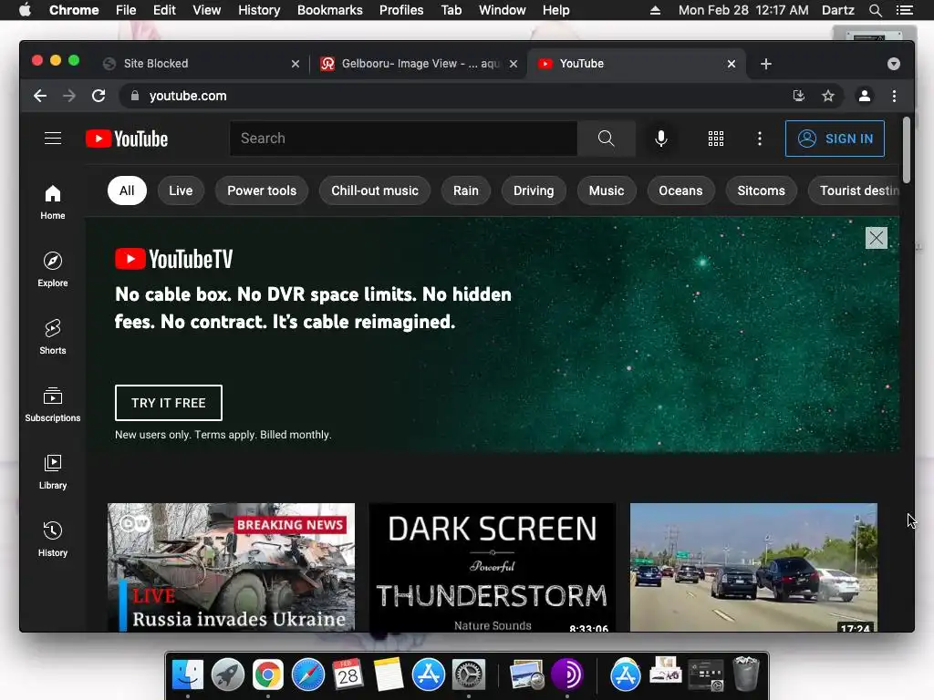Open the Bookmarks menu
The image size is (934, 700).
click(329, 10)
